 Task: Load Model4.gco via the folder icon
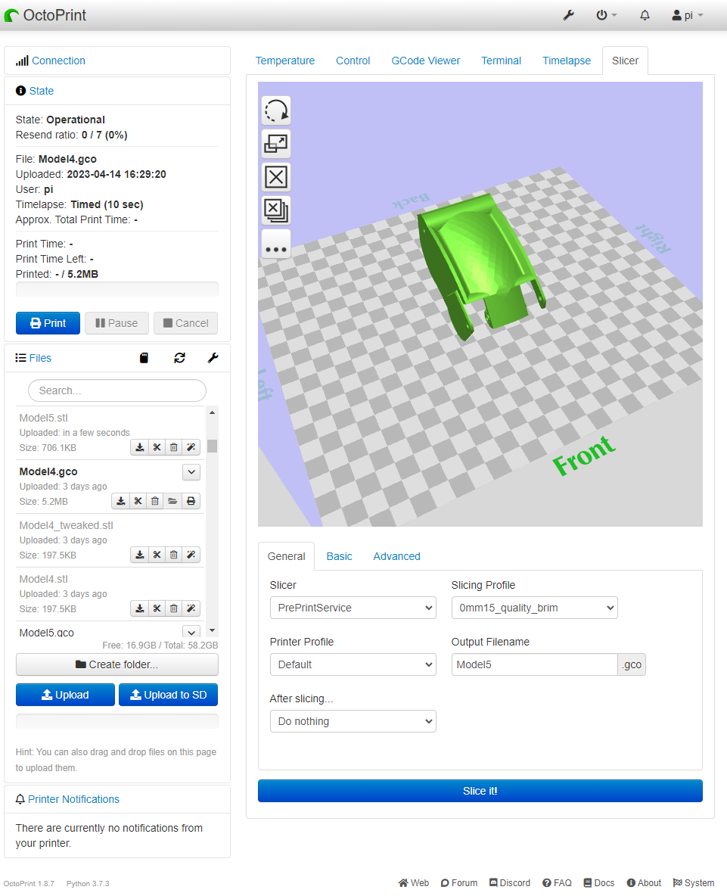tap(172, 501)
